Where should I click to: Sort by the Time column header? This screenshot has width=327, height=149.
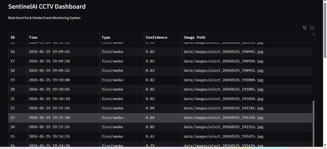coord(63,38)
